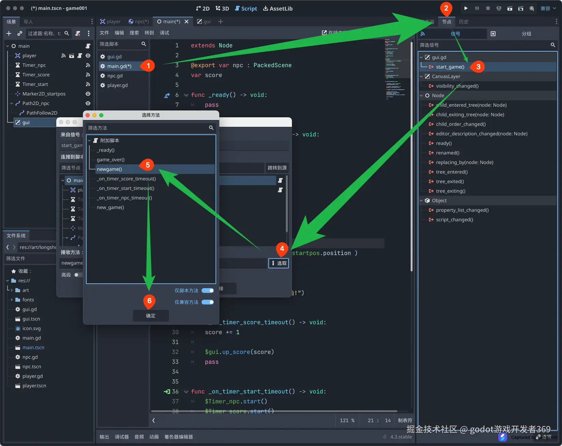
Task: Fold the _ready function on line 6
Action: (x=186, y=95)
